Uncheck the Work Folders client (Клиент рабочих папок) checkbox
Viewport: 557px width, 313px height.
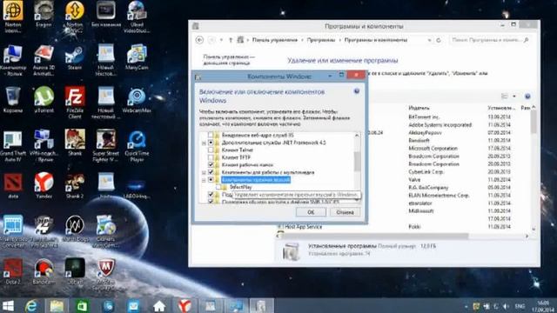point(211,165)
